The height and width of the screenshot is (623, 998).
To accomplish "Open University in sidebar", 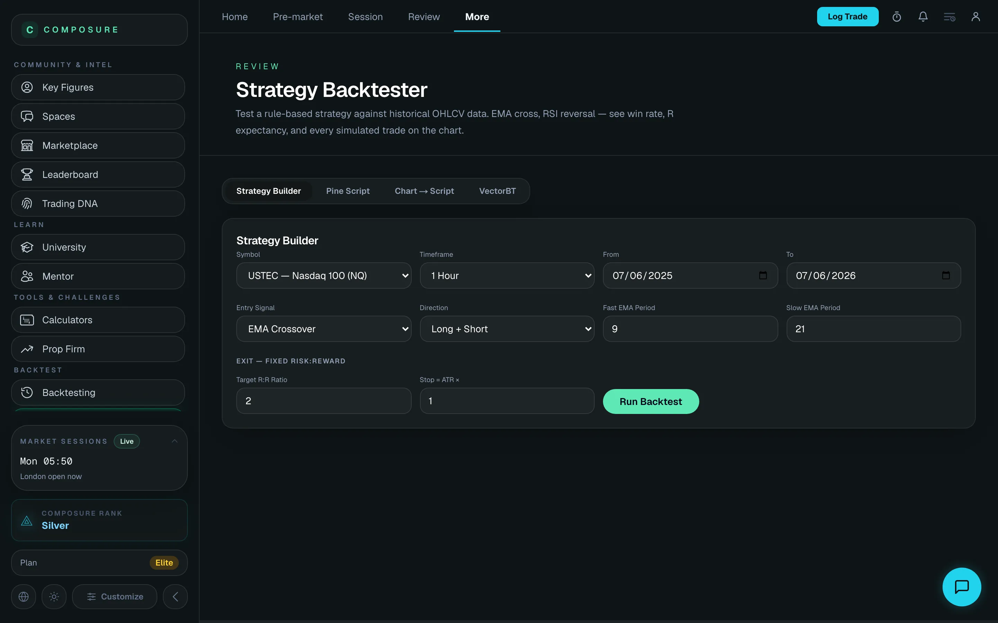I will (98, 247).
